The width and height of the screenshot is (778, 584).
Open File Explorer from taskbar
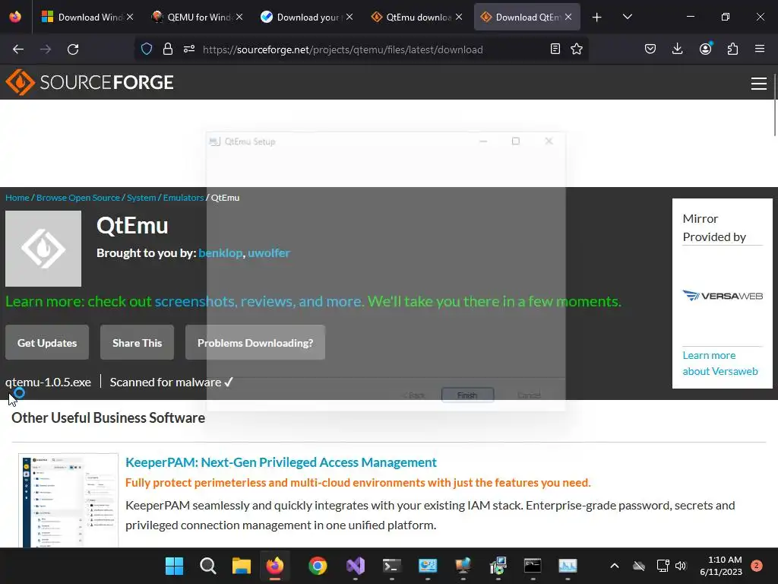pos(242,566)
